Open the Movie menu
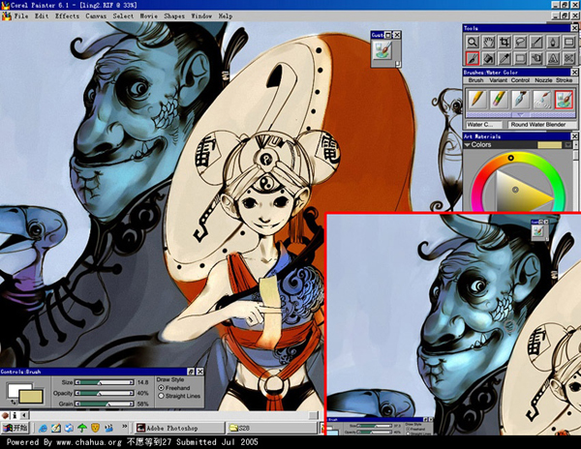Viewport: 581px width, 449px height. (148, 15)
